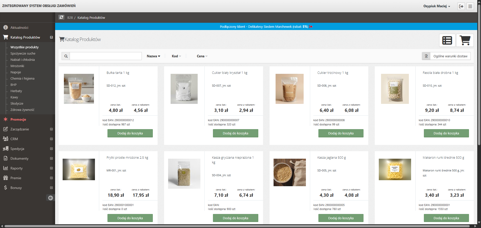
Task: Open the shopping cart icon
Action: (x=465, y=40)
